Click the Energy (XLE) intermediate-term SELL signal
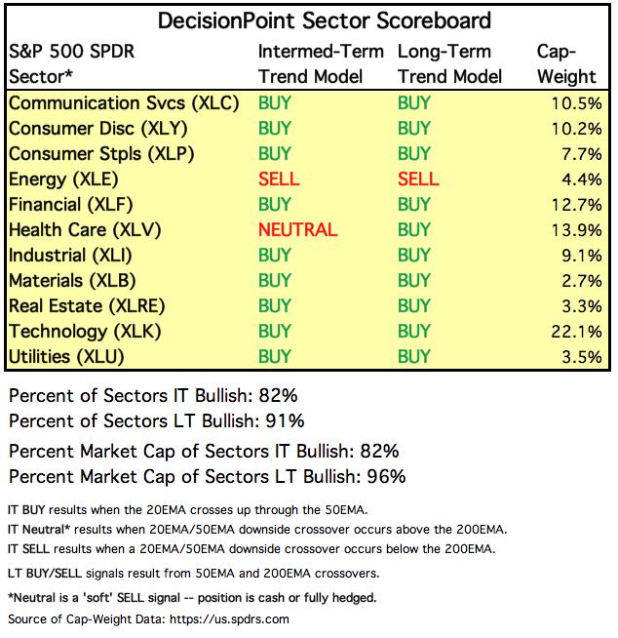This screenshot has height=638, width=618. (x=279, y=179)
